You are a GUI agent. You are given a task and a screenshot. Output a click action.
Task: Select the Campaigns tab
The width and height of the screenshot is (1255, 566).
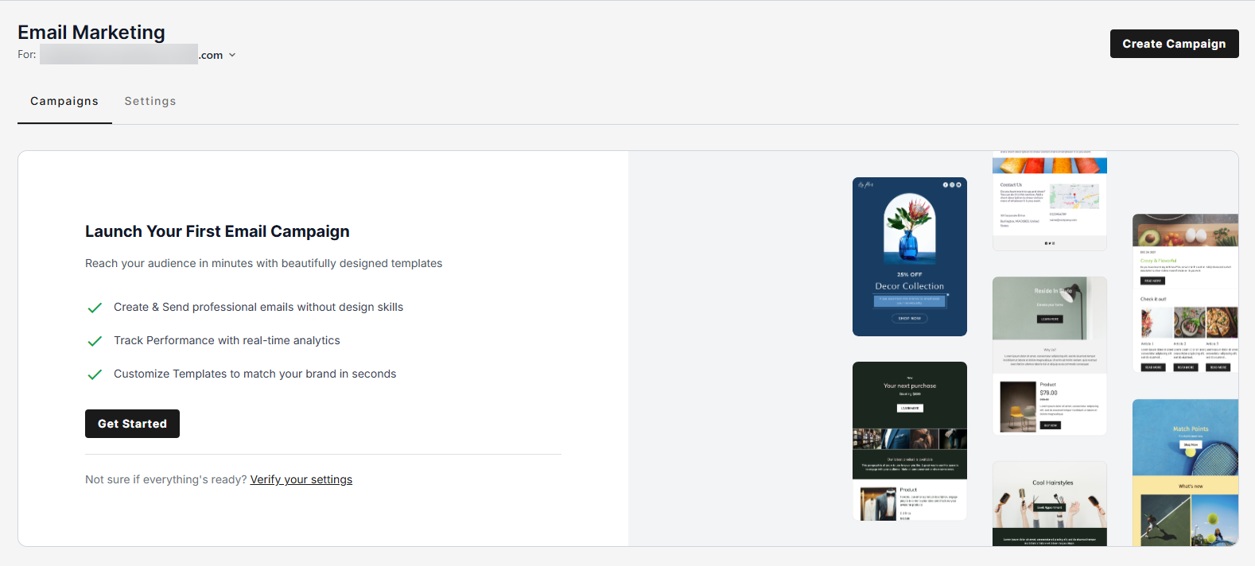[64, 101]
